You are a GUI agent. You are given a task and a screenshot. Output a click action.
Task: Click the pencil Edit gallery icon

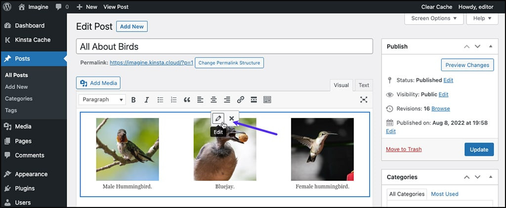coord(218,119)
